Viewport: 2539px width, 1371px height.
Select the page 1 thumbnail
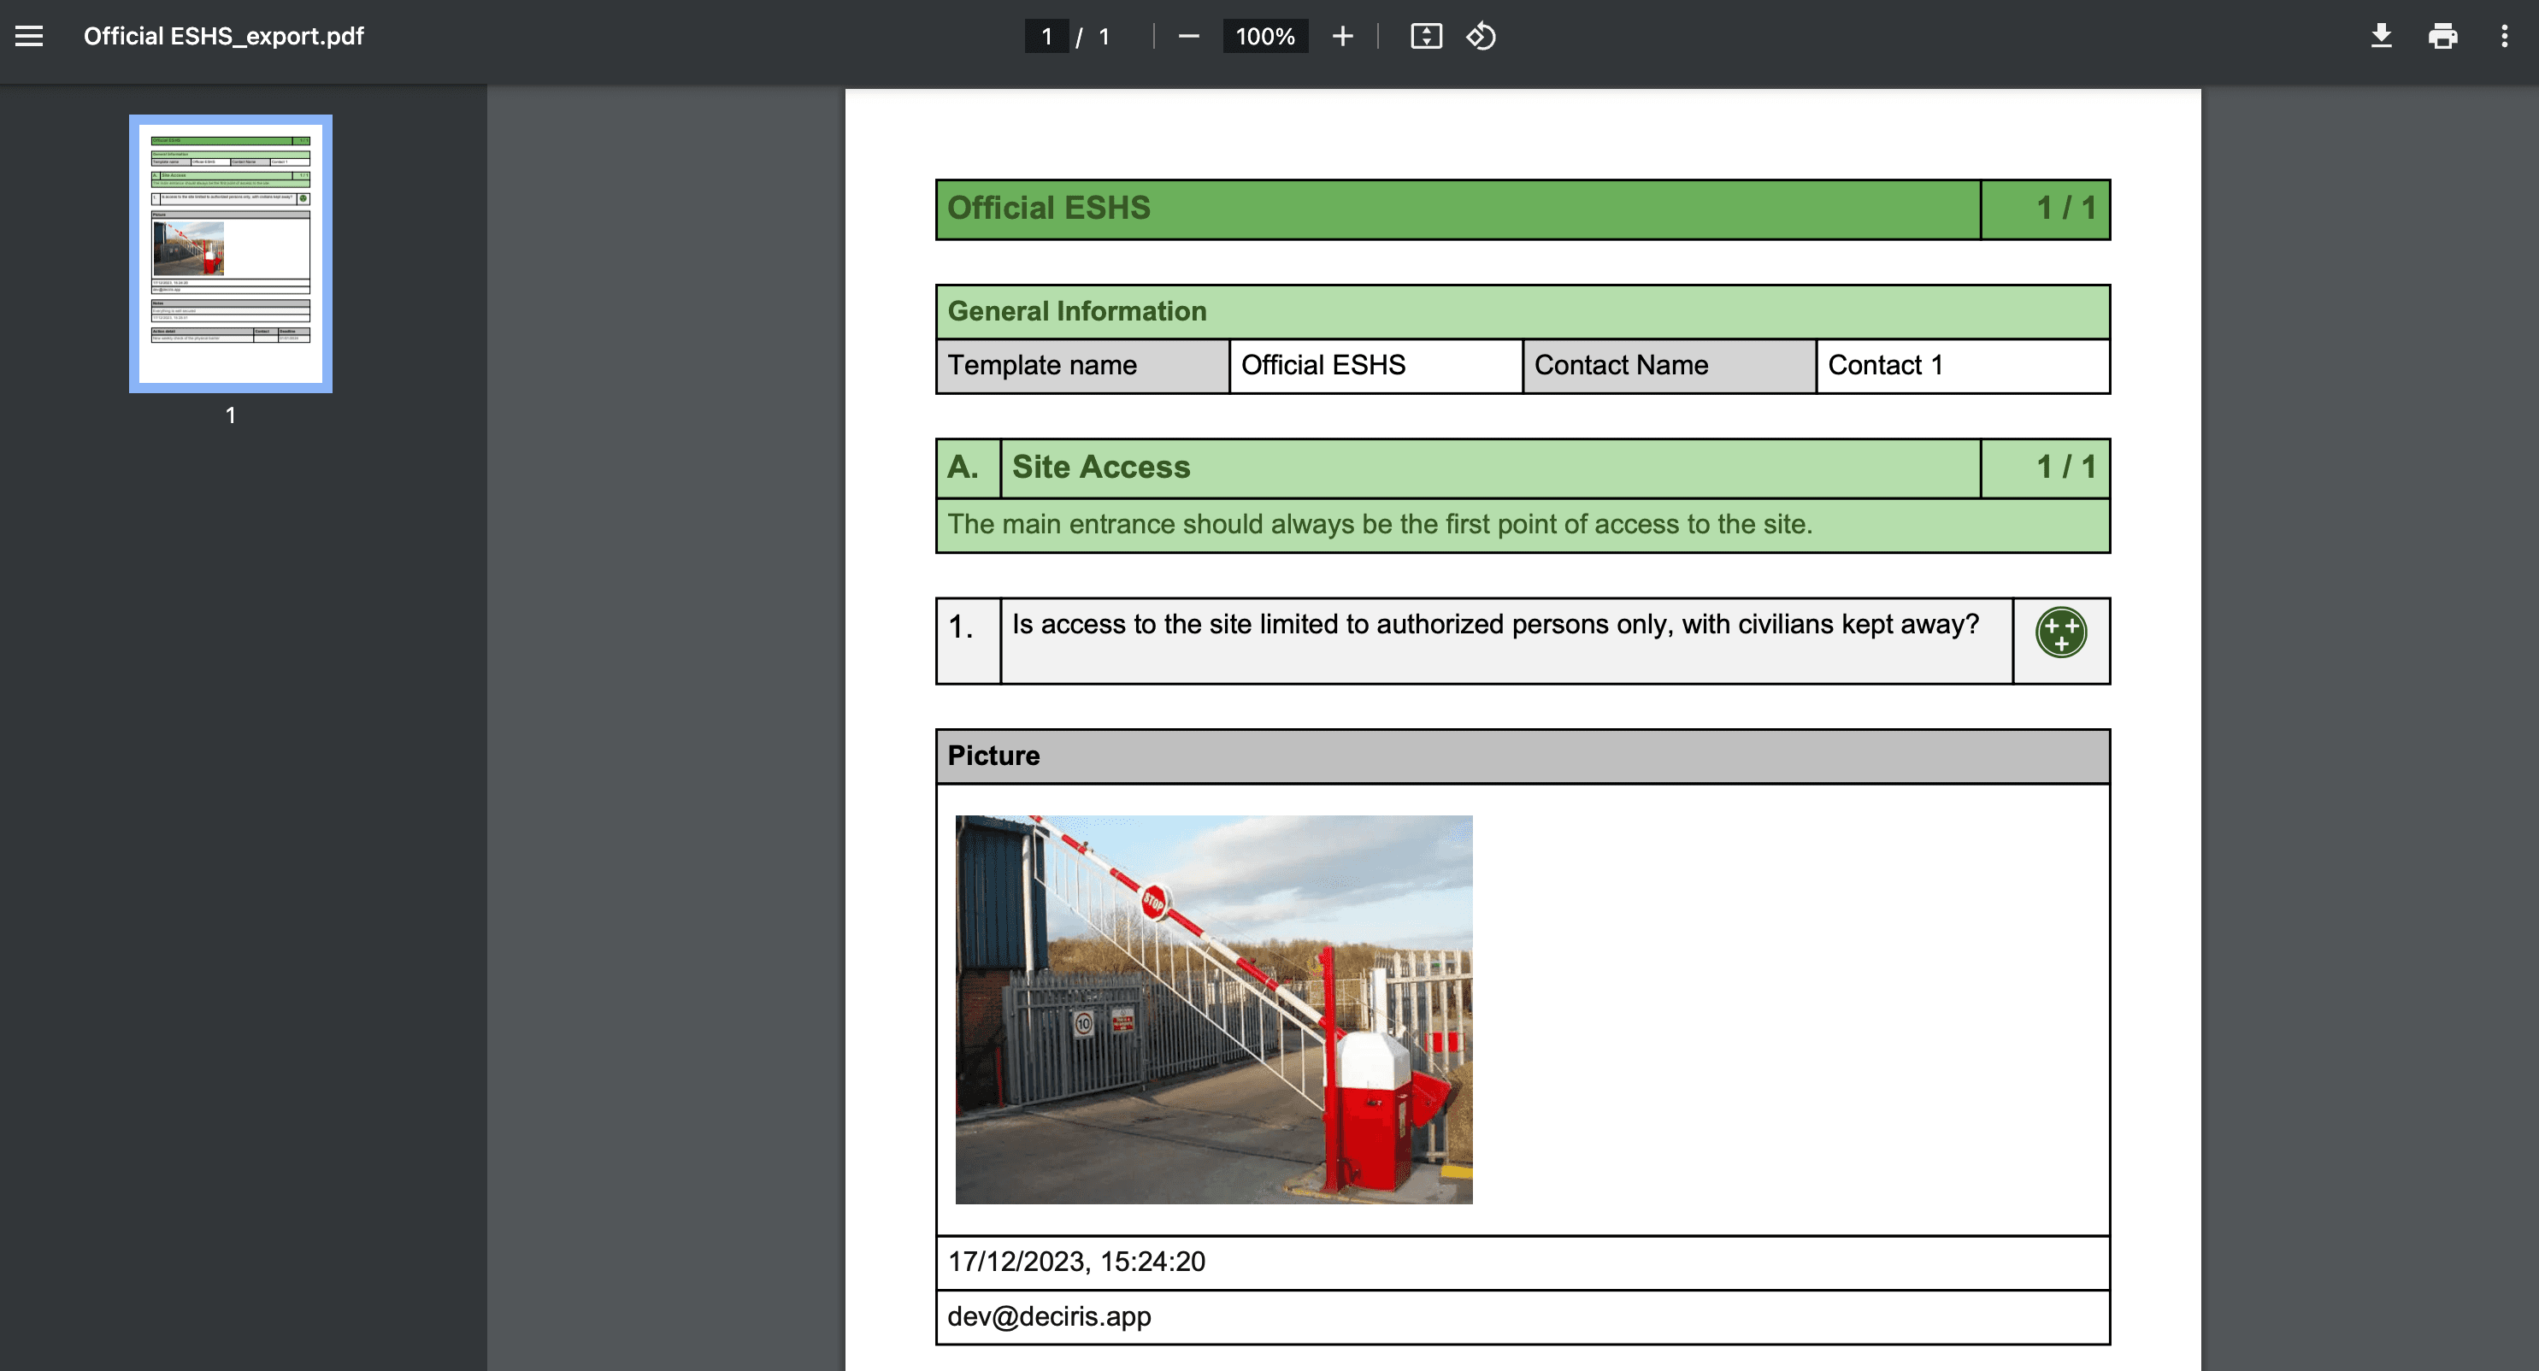231,253
